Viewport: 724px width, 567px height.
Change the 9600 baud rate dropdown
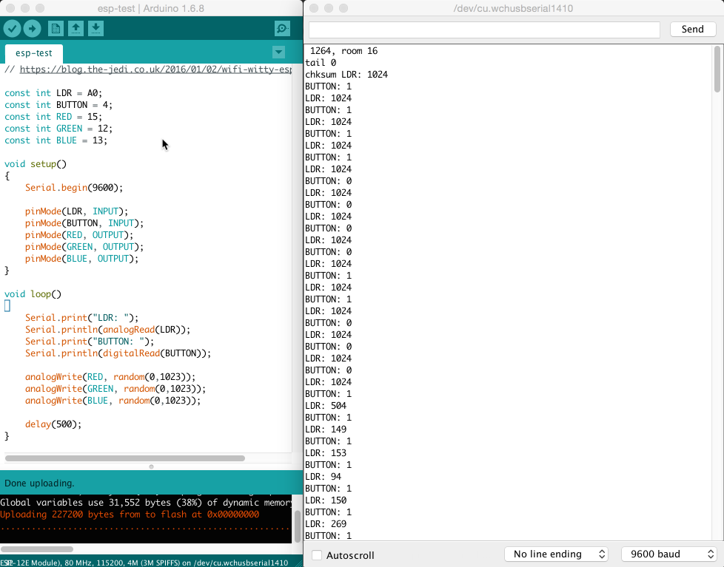click(669, 554)
